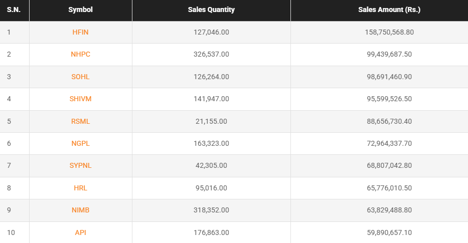Open the SOHL symbol page

pos(80,77)
